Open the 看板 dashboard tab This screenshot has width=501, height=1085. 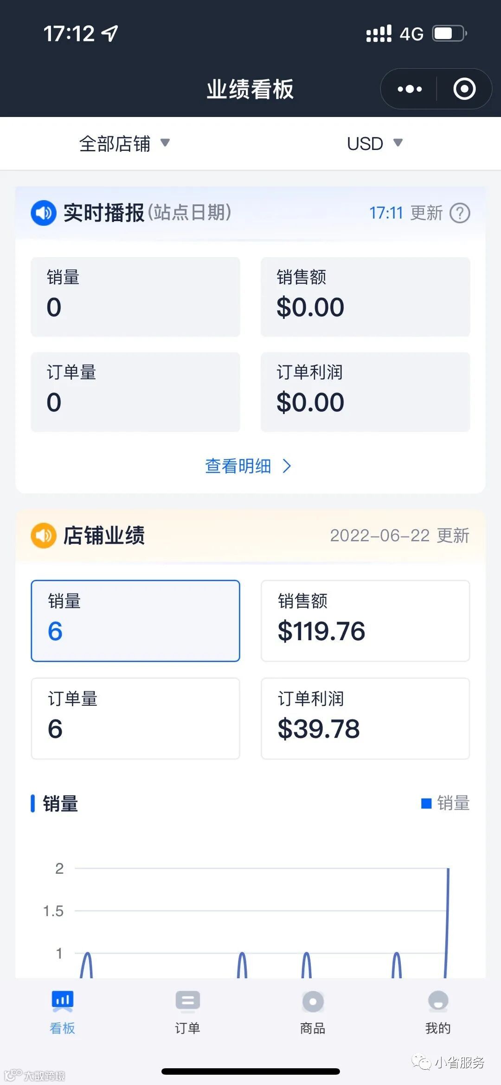point(63,1010)
